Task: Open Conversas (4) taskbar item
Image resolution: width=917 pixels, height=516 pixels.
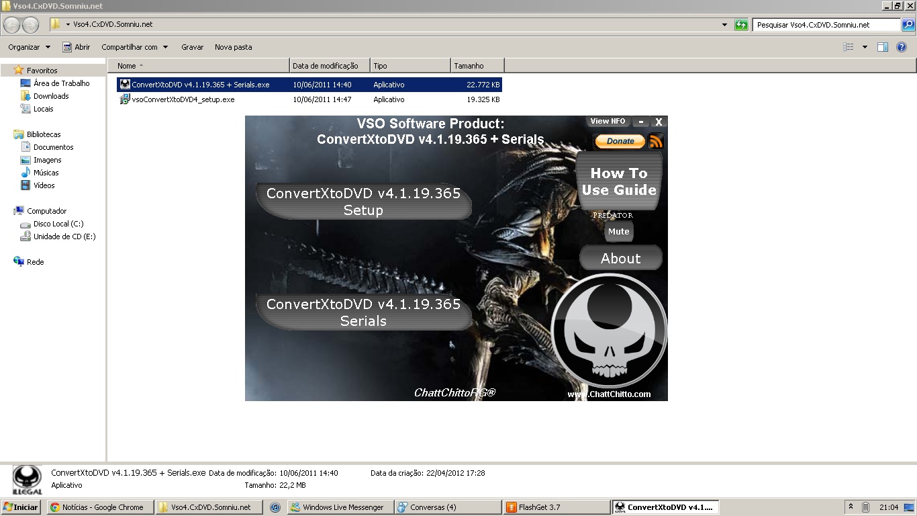Action: pos(448,507)
